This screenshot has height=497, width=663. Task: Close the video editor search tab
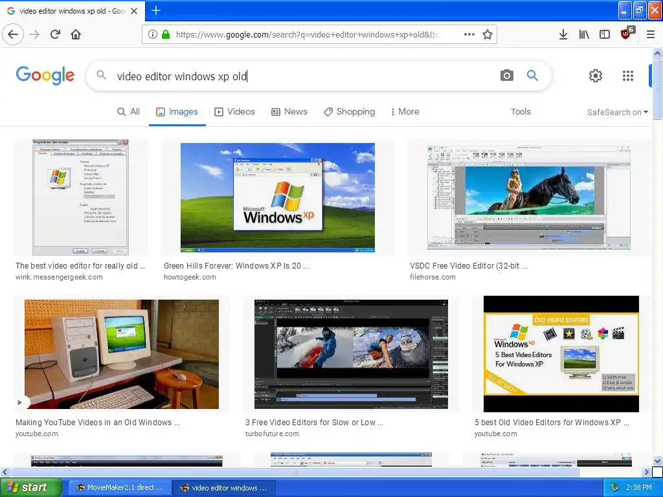134,11
